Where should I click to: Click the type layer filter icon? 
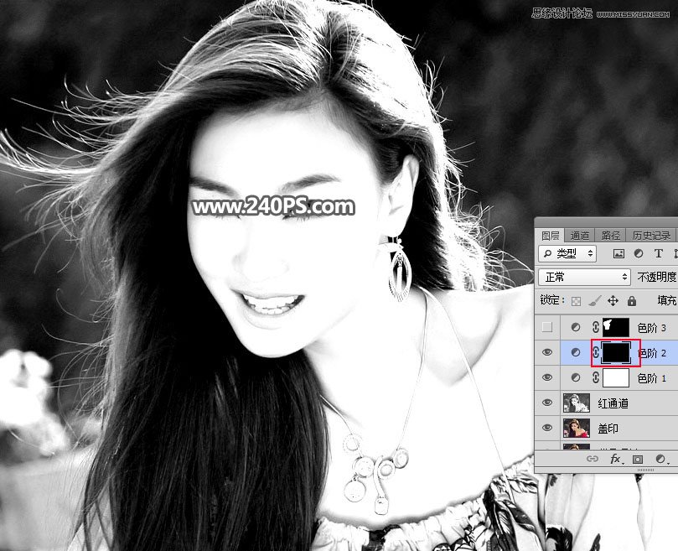pos(659,253)
